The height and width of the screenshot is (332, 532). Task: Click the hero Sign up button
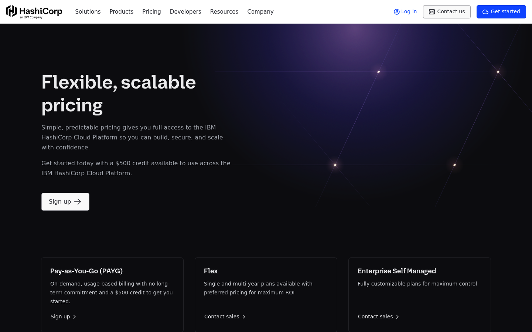(x=65, y=202)
